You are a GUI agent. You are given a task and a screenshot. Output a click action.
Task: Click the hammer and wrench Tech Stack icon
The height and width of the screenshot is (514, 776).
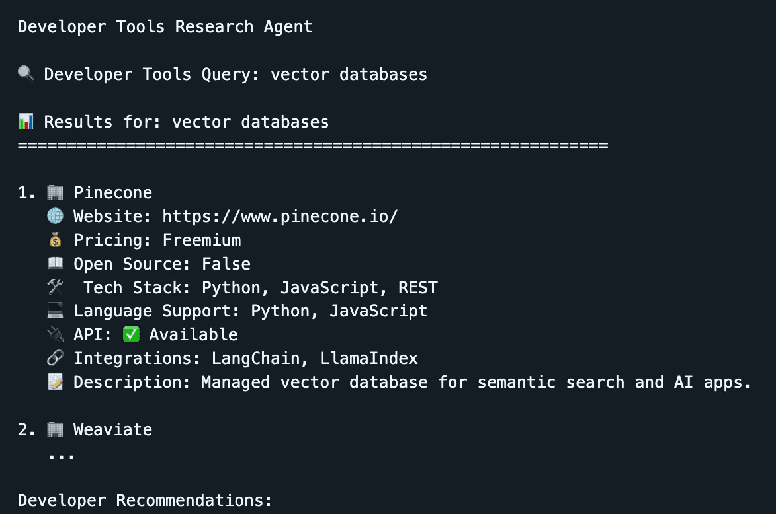pyautogui.click(x=56, y=287)
